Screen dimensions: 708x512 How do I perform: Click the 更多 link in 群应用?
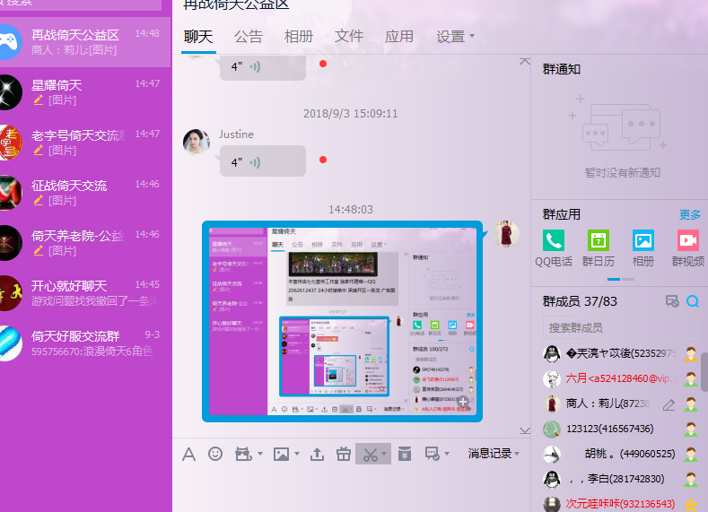(690, 214)
